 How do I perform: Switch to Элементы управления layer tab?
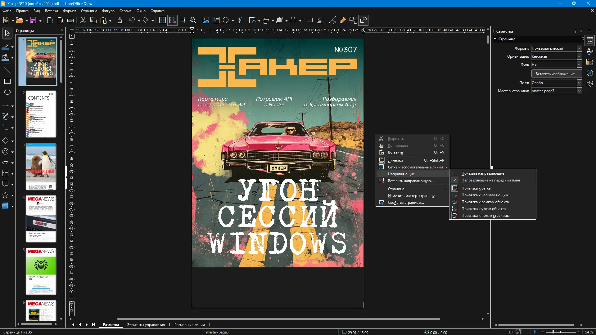coord(146,325)
